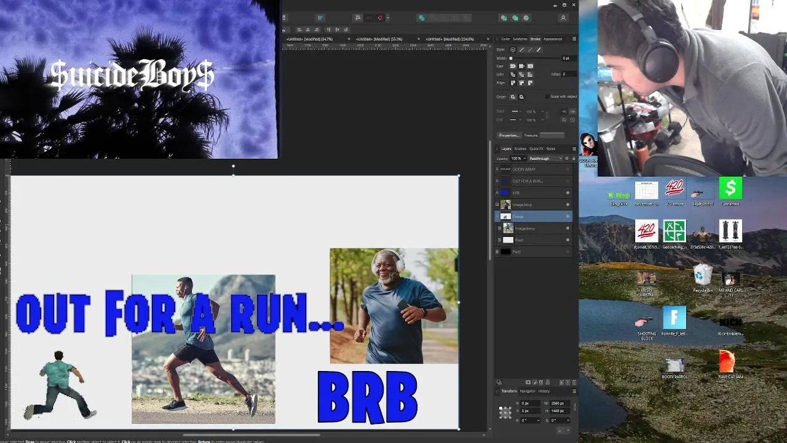Select the Subtract boolean operation icon
Viewport: 787px width, 443px height.
(515, 18)
